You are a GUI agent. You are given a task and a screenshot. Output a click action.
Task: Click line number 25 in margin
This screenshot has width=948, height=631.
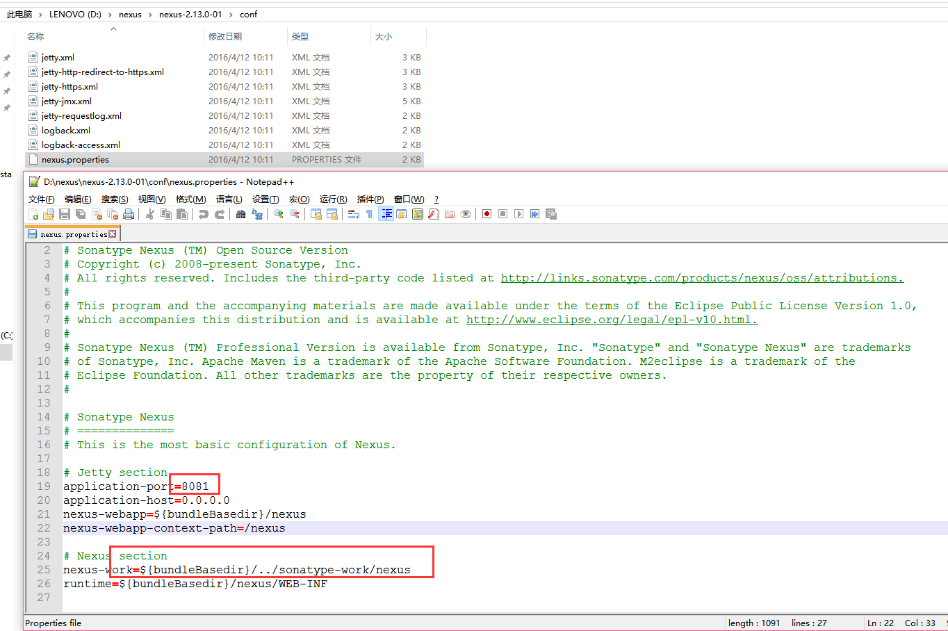(x=44, y=570)
